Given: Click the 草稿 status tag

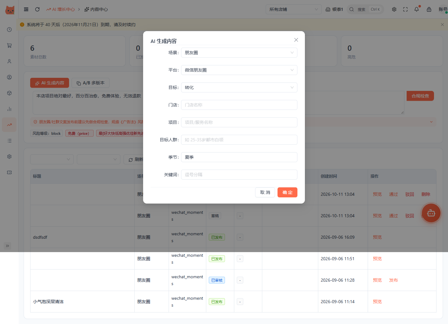Looking at the screenshot, I should (215, 216).
